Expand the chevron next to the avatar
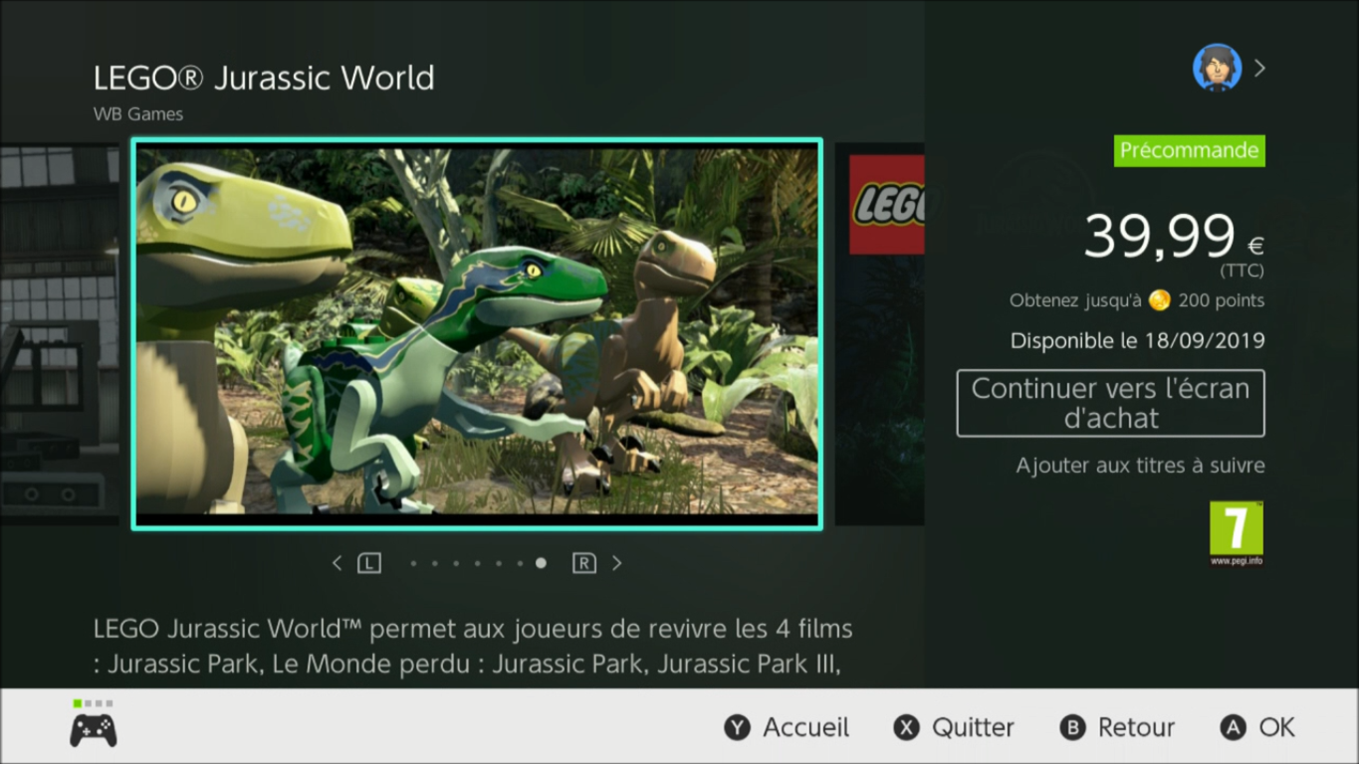The width and height of the screenshot is (1359, 764). (1260, 68)
